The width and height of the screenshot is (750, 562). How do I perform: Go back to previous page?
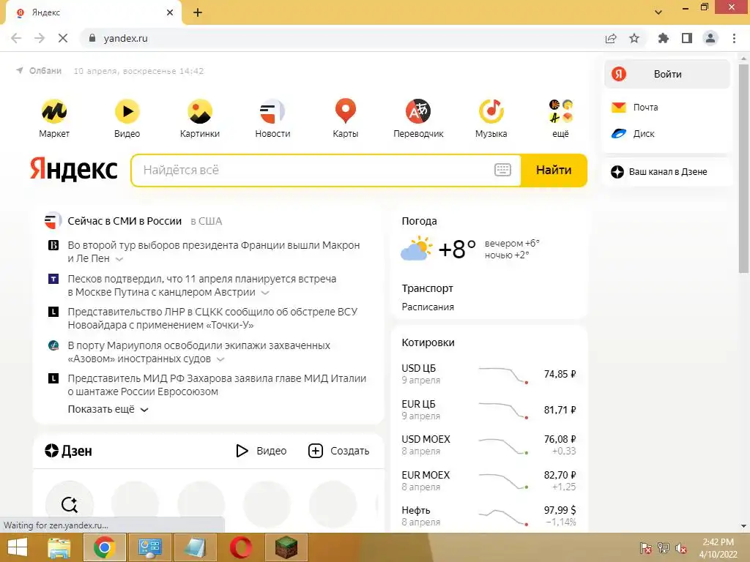pos(16,38)
